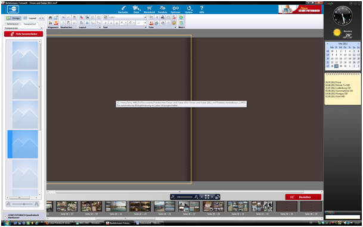Open Optionen gears icon
Image resolution: width=363 pixels, height=227 pixels.
(x=175, y=10)
